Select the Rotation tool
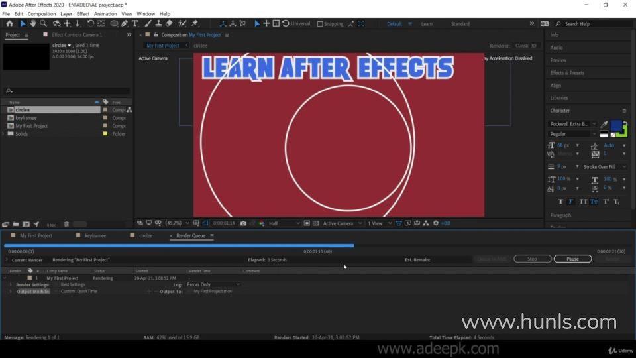636x358 pixels. click(91, 24)
